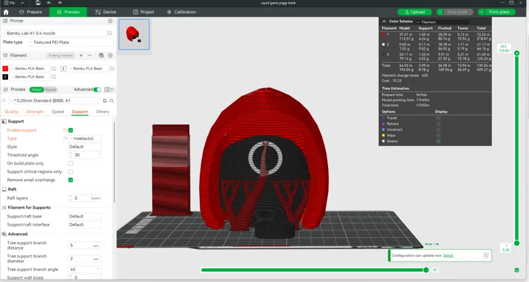
Task: Check Support critical regions only
Action: click(x=71, y=172)
